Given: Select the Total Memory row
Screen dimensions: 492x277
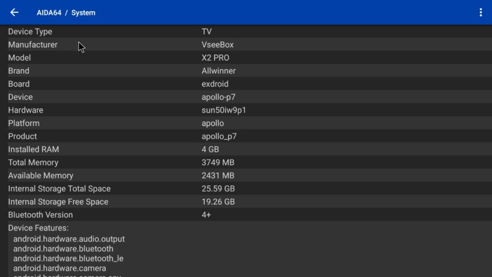Looking at the screenshot, I should coord(246,163).
